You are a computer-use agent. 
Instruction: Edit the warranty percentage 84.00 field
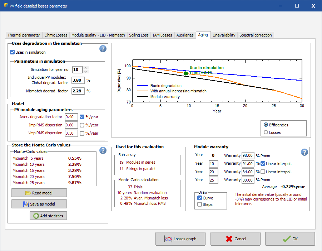click(248, 172)
